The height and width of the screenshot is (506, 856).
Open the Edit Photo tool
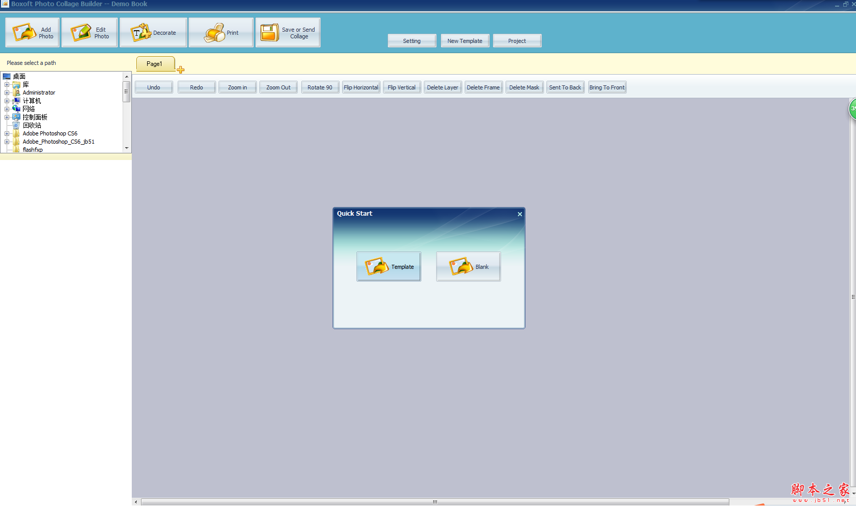coord(89,33)
